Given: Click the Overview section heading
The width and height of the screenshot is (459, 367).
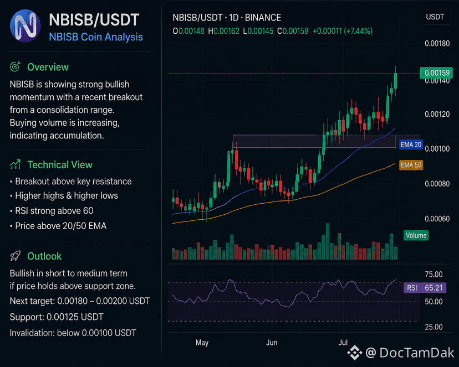Looking at the screenshot, I should 48,67.
